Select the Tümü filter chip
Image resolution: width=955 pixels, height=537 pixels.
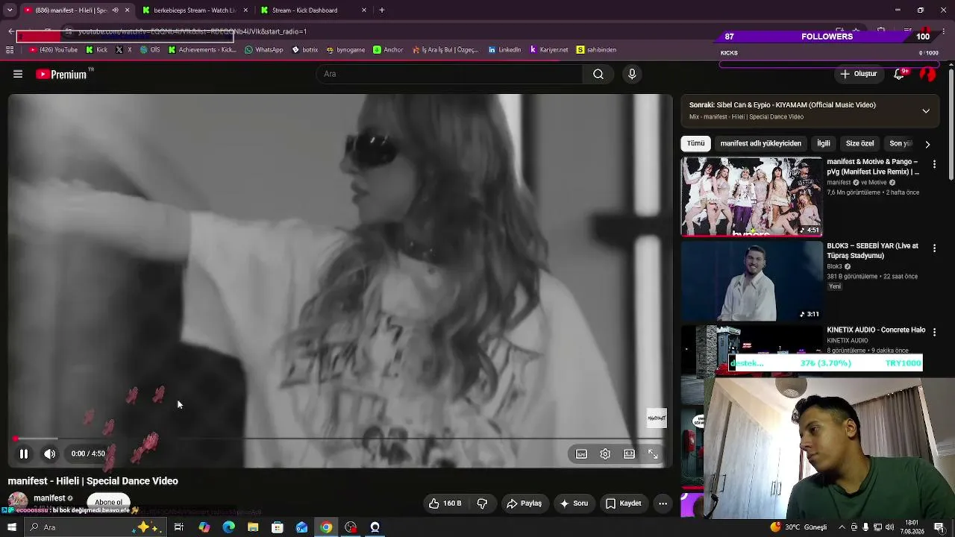(695, 143)
